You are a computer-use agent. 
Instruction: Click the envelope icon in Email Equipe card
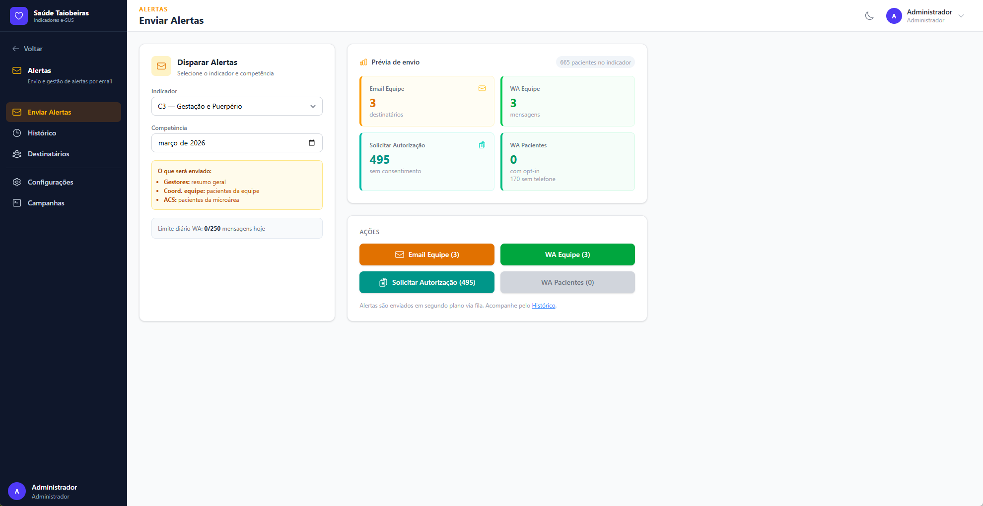click(x=482, y=89)
